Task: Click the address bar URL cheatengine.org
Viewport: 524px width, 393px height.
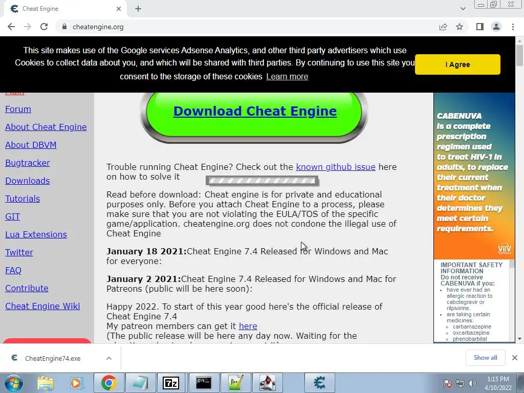Action: point(98,27)
